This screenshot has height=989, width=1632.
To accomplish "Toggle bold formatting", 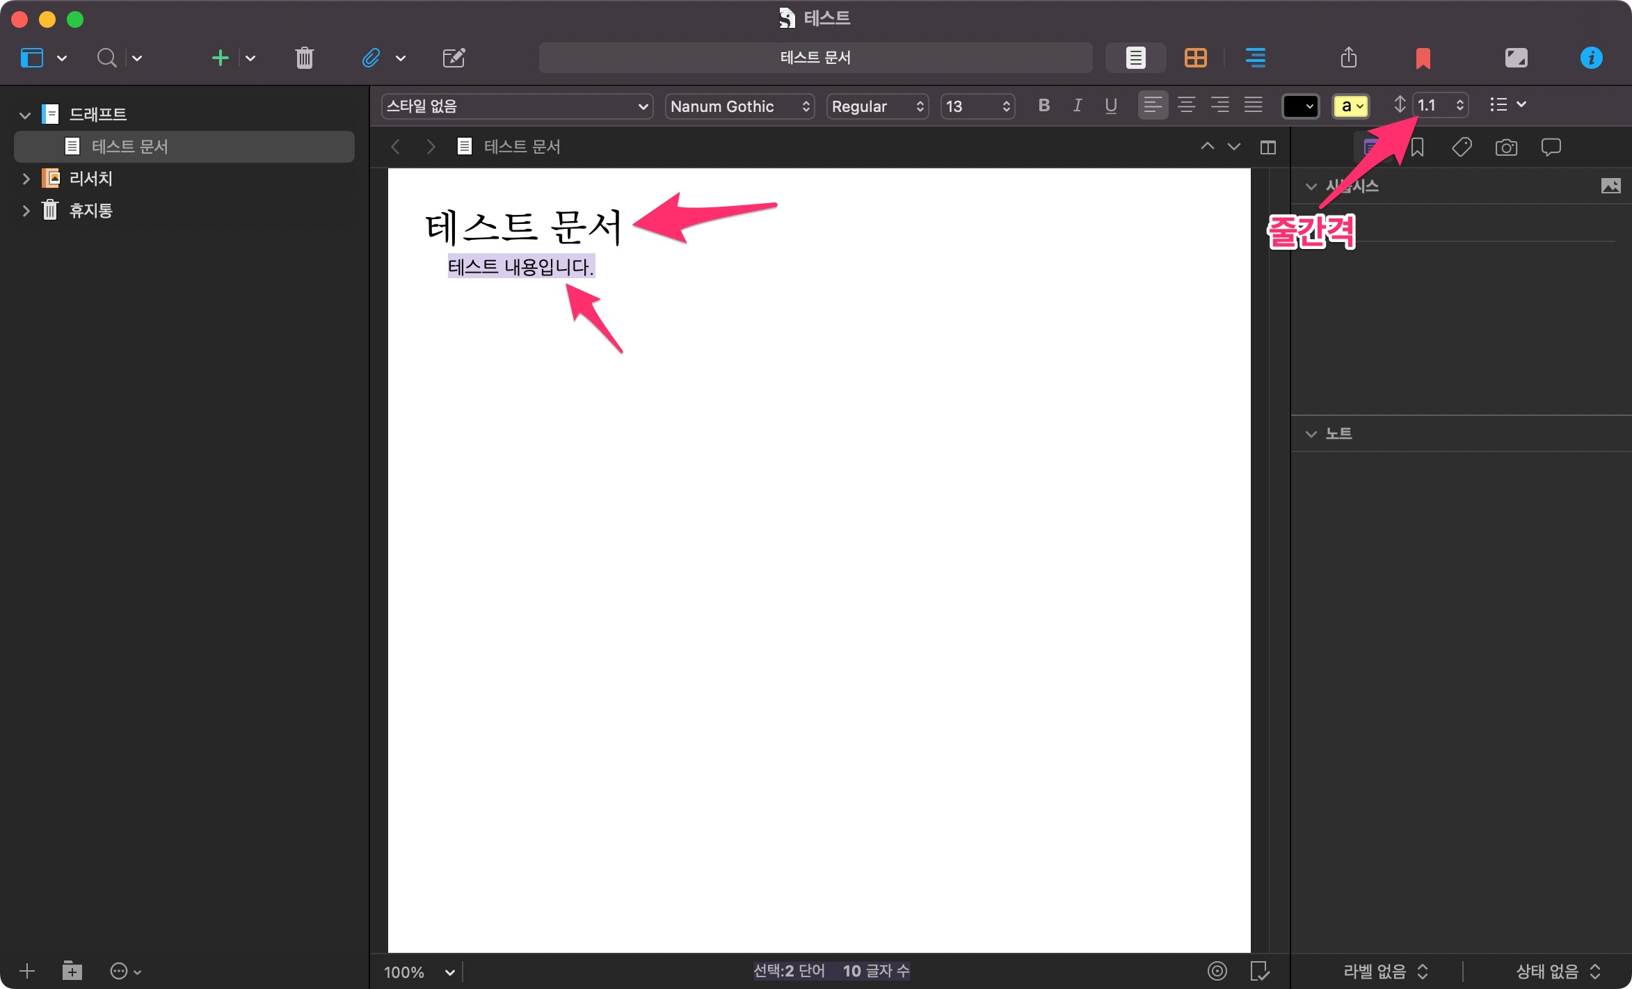I will (1043, 106).
